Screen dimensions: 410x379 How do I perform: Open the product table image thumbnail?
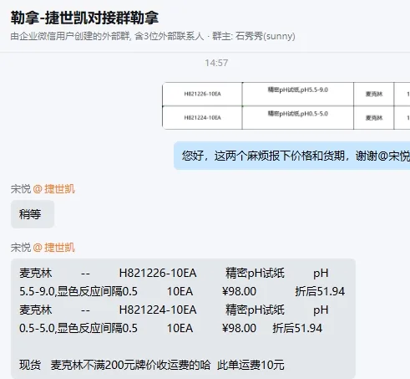pyautogui.click(x=286, y=105)
